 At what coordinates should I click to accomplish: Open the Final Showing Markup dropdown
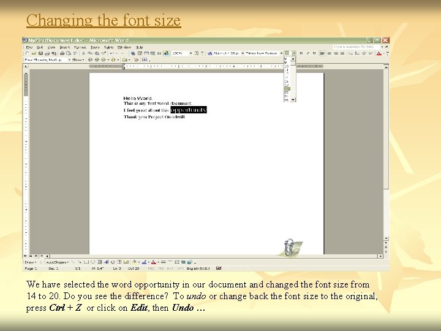[x=69, y=59]
